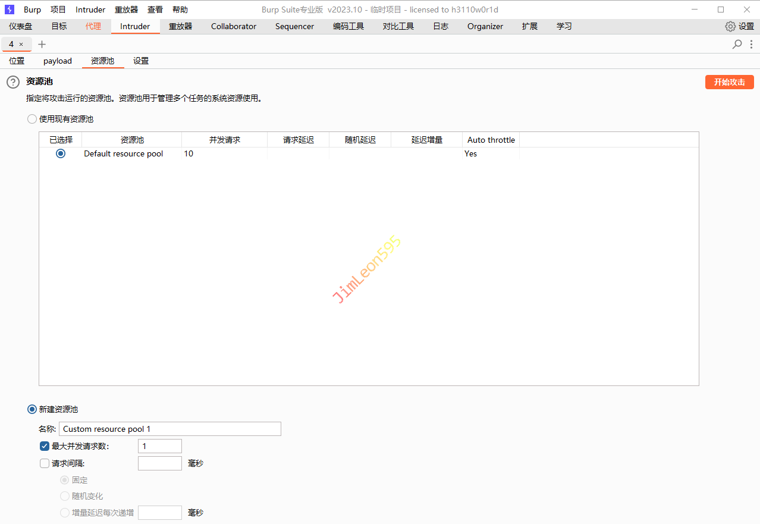Select the 使用现有资源池 radio button
Viewport: 760px width, 524px height.
point(32,119)
